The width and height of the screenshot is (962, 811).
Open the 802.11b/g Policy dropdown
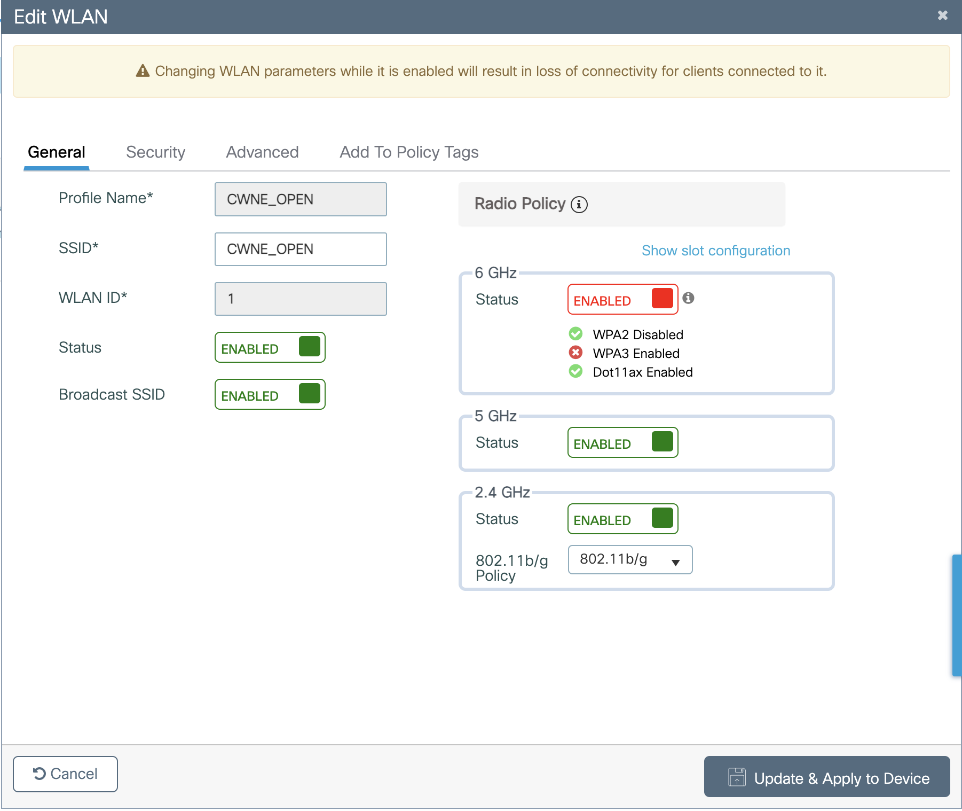(x=630, y=560)
